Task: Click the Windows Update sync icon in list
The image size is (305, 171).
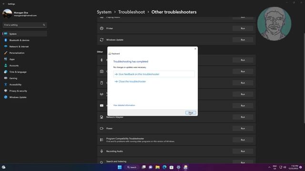Action: [x=102, y=40]
